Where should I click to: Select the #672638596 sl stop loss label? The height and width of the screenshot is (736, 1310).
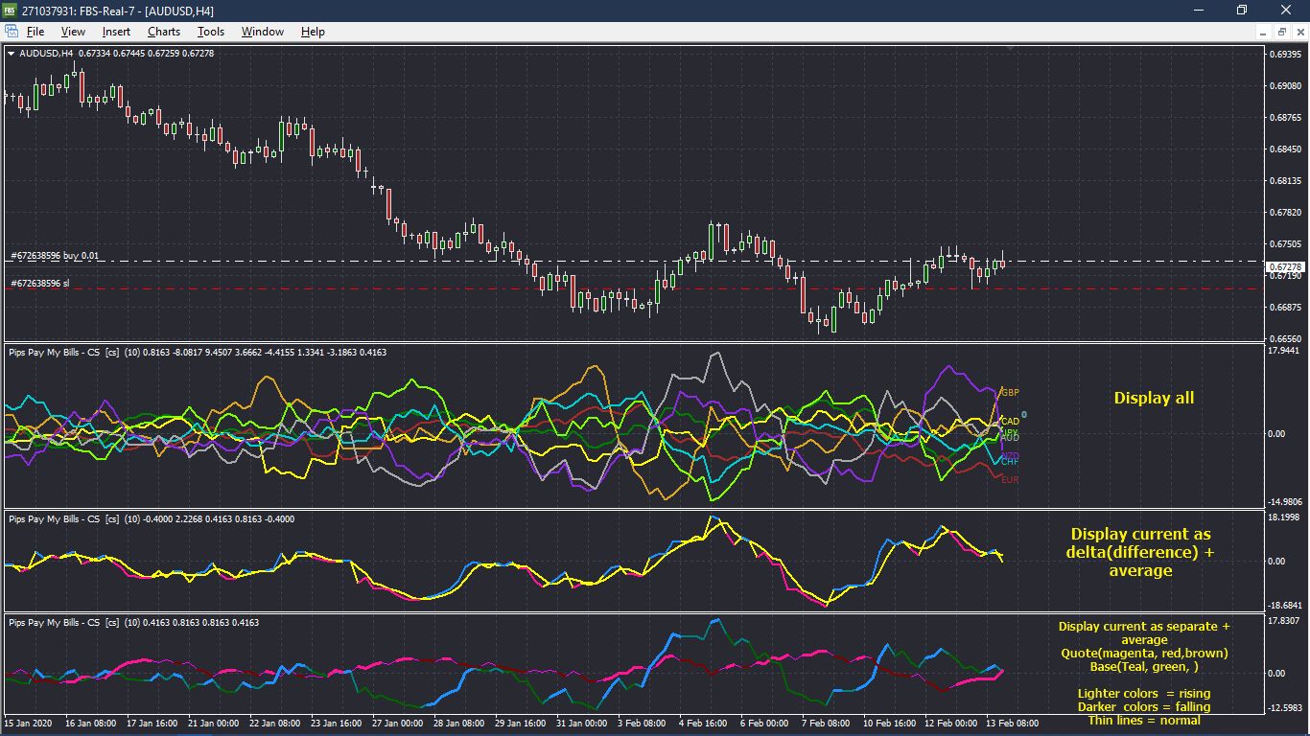[x=40, y=283]
